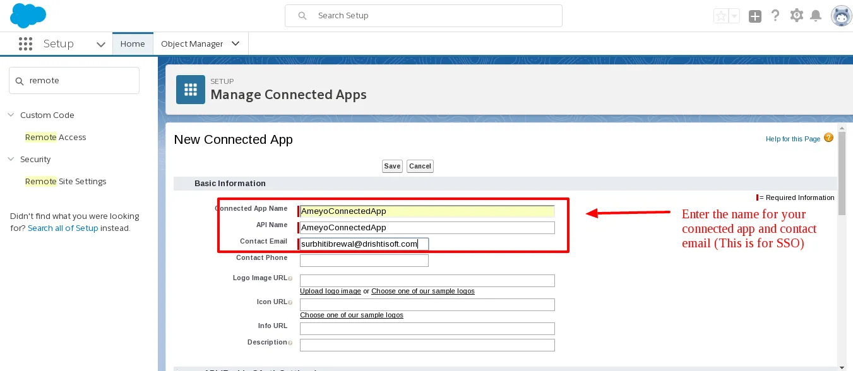Click the Contact Email field
This screenshot has height=371, width=853.
[x=364, y=244]
